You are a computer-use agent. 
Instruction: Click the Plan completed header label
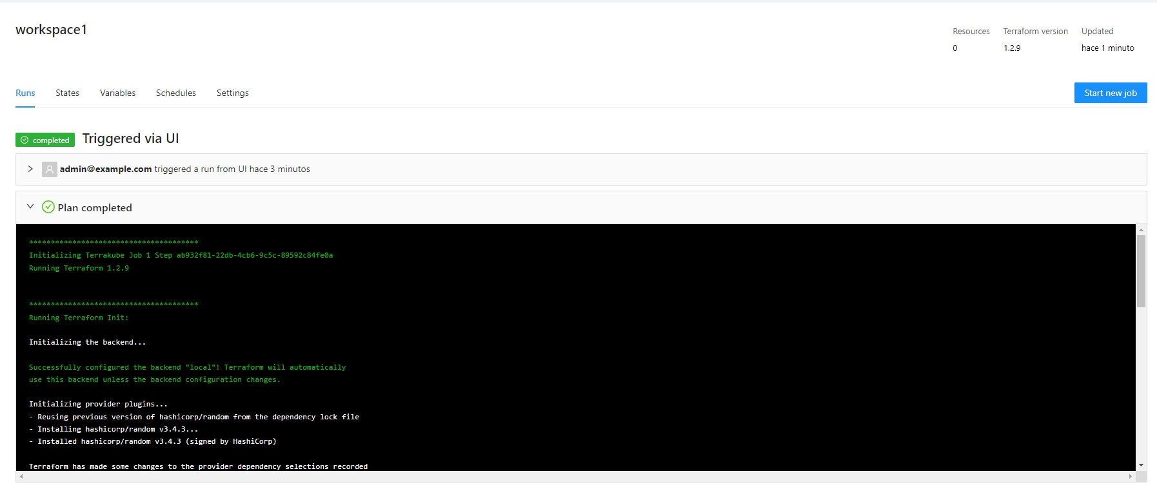(x=95, y=207)
